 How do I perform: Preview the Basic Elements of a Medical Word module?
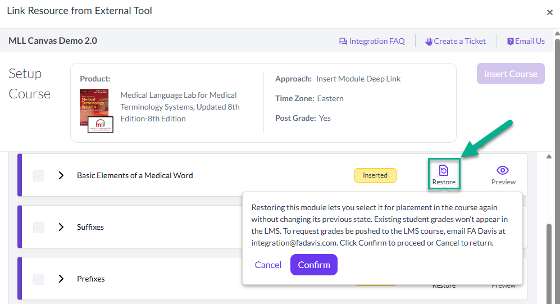pyautogui.click(x=503, y=175)
